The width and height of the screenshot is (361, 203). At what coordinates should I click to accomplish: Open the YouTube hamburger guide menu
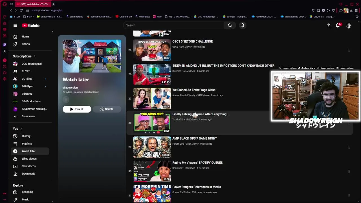(15, 25)
